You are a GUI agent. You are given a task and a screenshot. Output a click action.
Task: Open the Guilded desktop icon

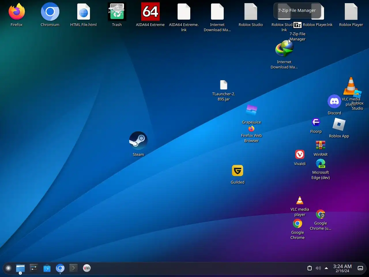238,171
